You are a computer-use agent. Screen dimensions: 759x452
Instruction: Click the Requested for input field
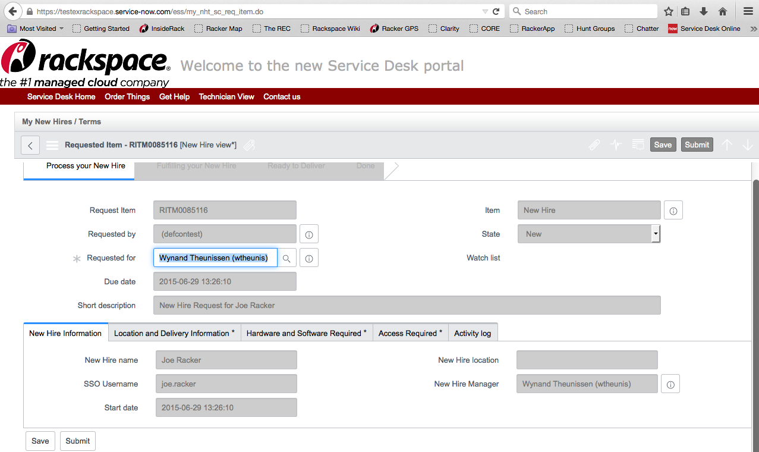click(215, 258)
